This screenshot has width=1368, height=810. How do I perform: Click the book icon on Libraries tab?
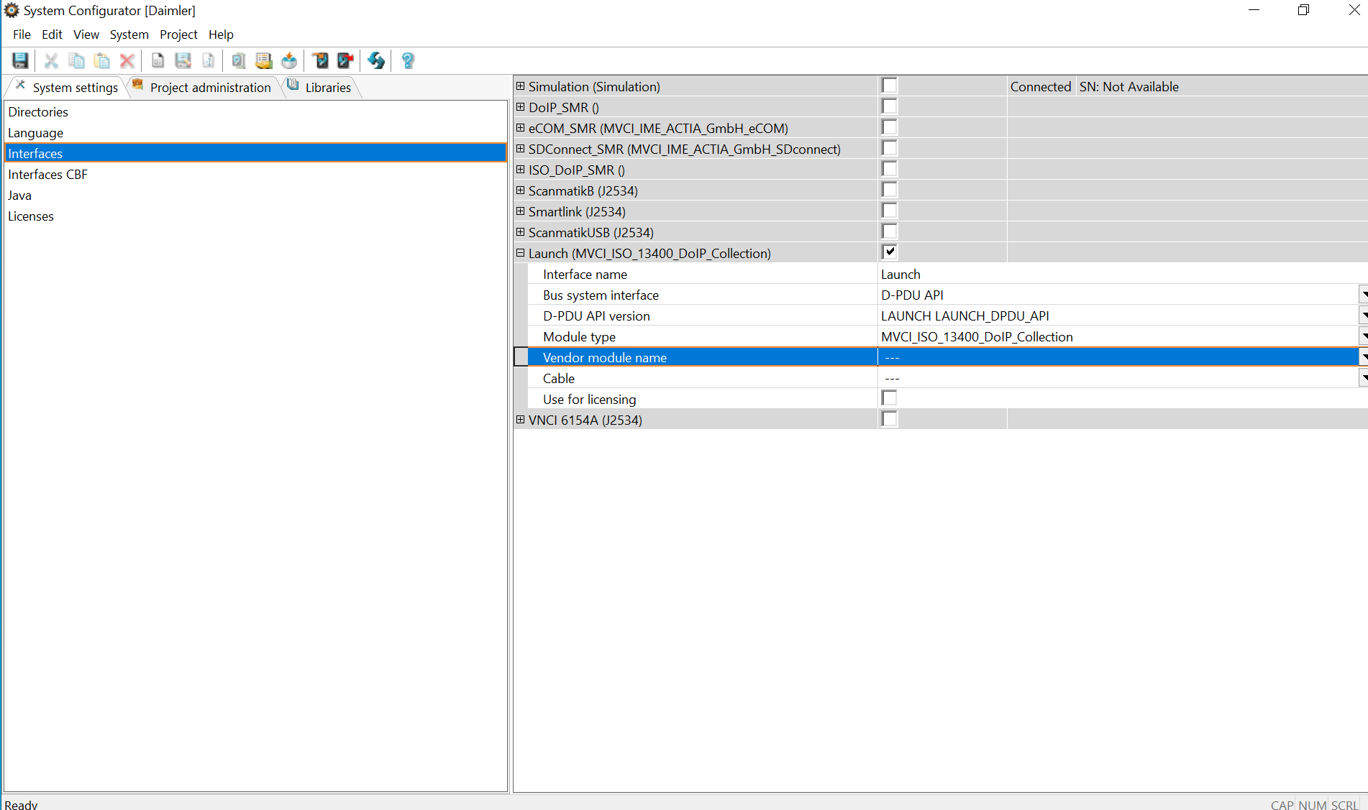pos(293,85)
